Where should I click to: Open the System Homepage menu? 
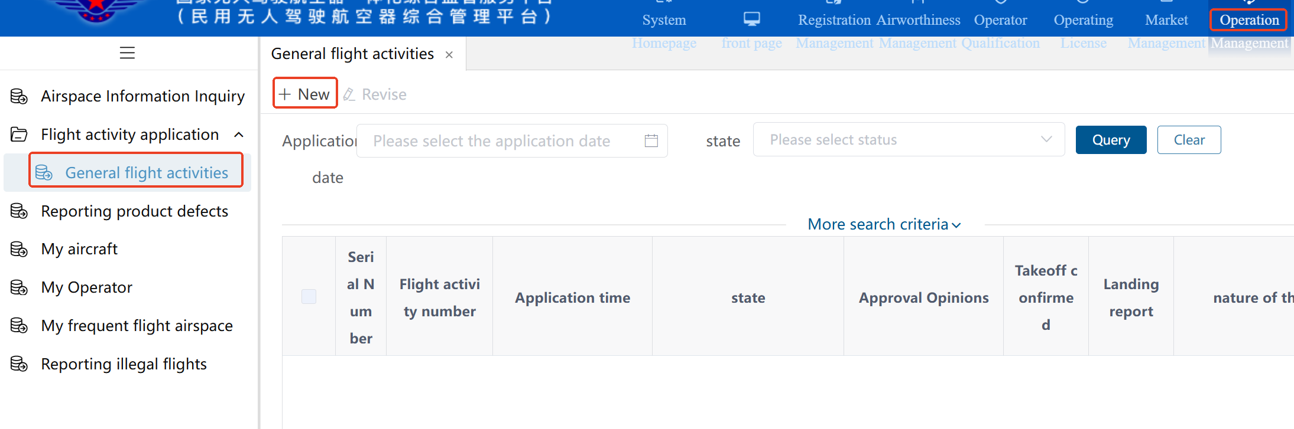[664, 31]
